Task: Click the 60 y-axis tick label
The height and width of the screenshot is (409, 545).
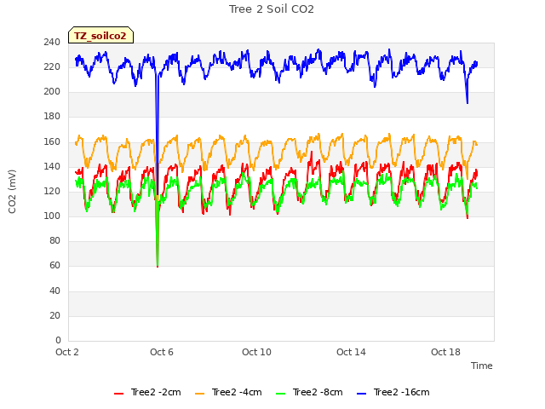Action: point(54,266)
